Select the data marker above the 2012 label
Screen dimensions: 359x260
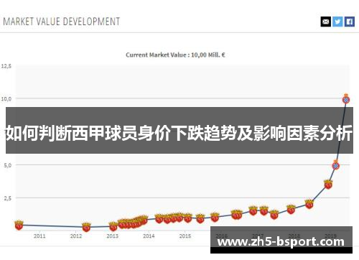[x=86, y=226]
